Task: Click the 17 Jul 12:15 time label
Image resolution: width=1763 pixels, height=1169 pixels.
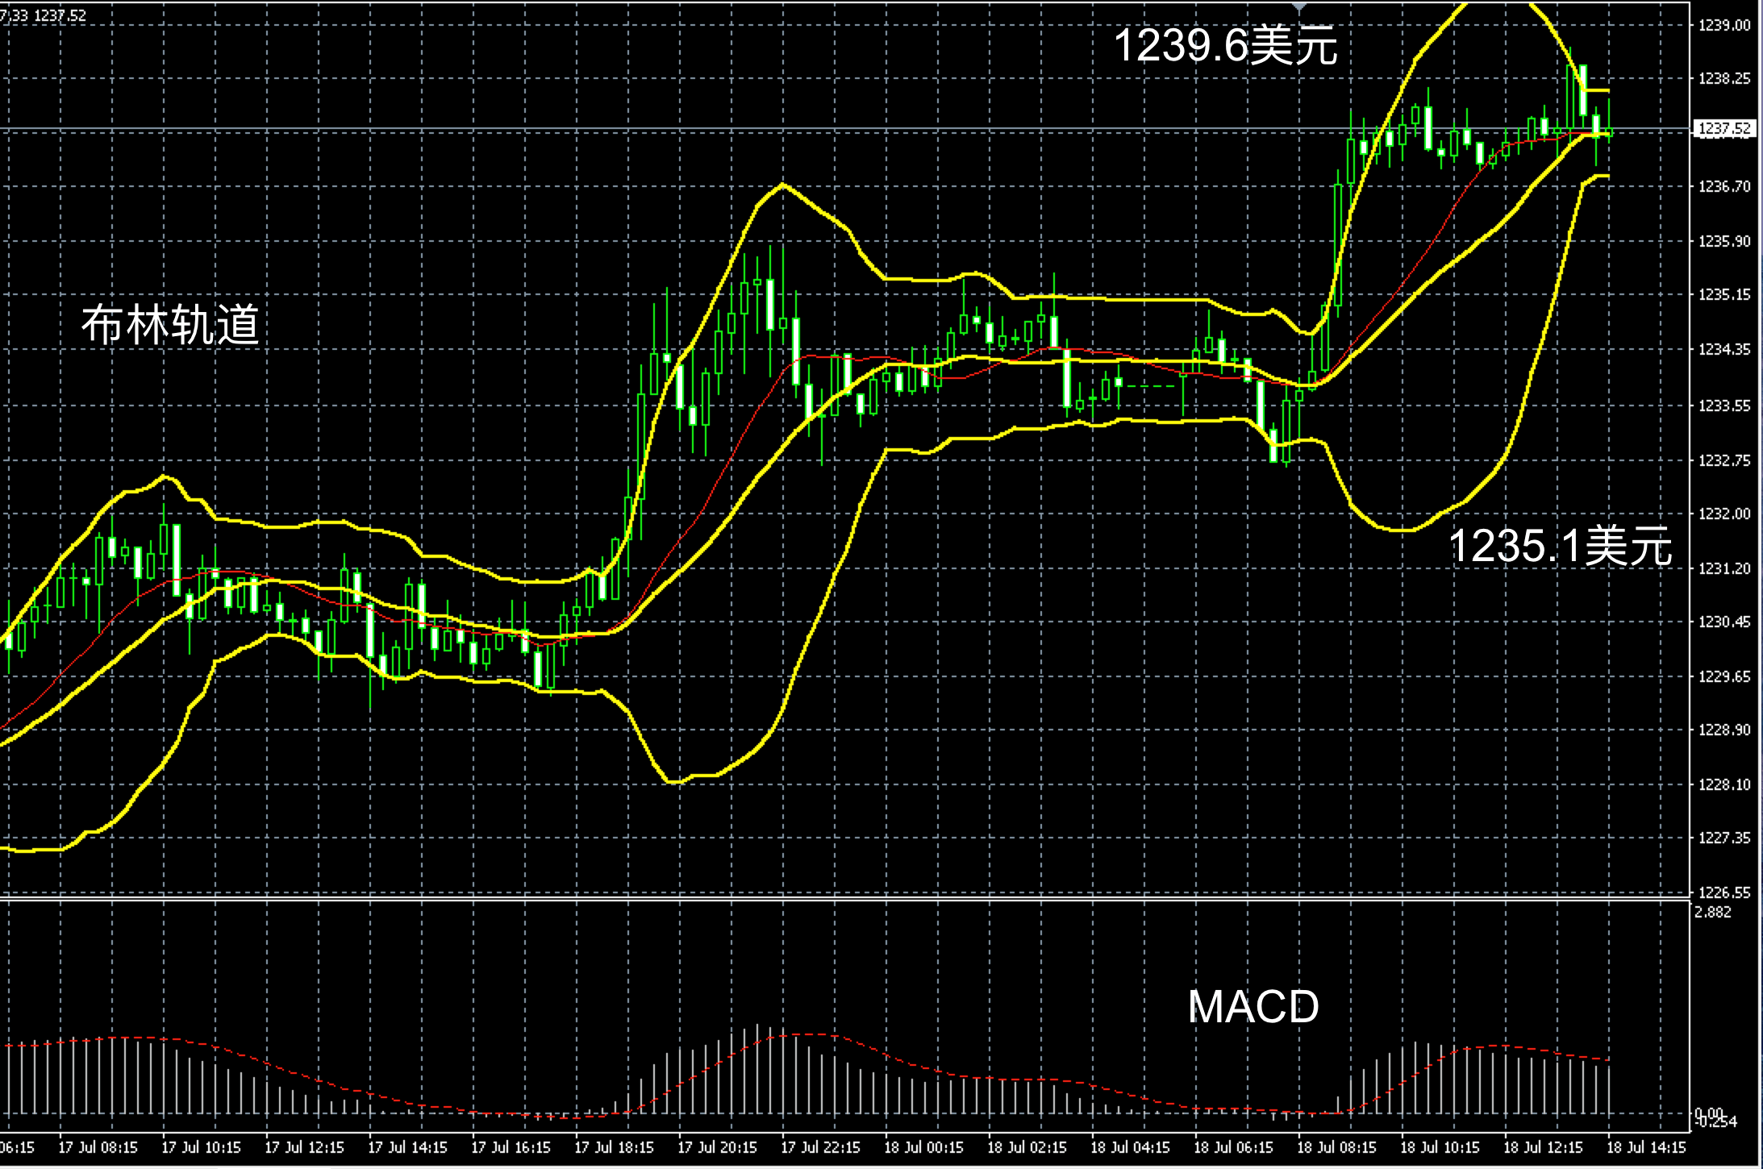Action: pos(304,1147)
